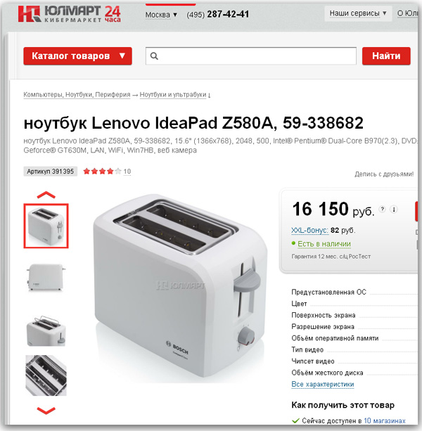Open the Ноутбуки и ультрабуки breadcrumb
422x431 pixels.
[173, 94]
